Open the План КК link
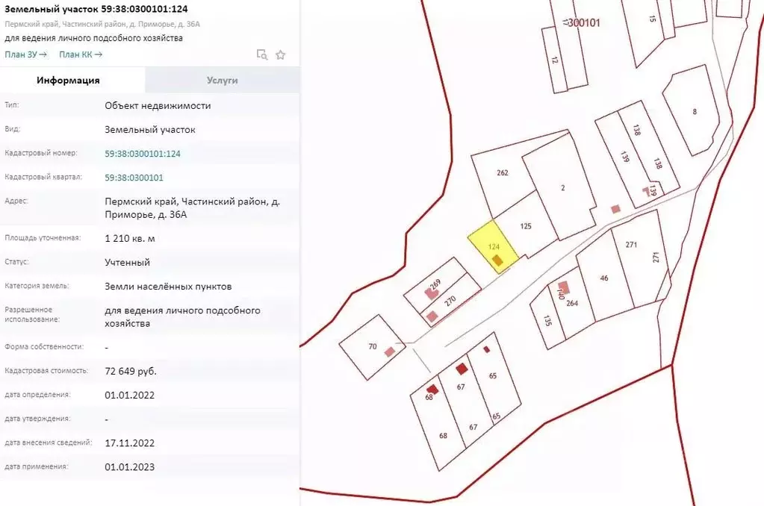 [81, 54]
